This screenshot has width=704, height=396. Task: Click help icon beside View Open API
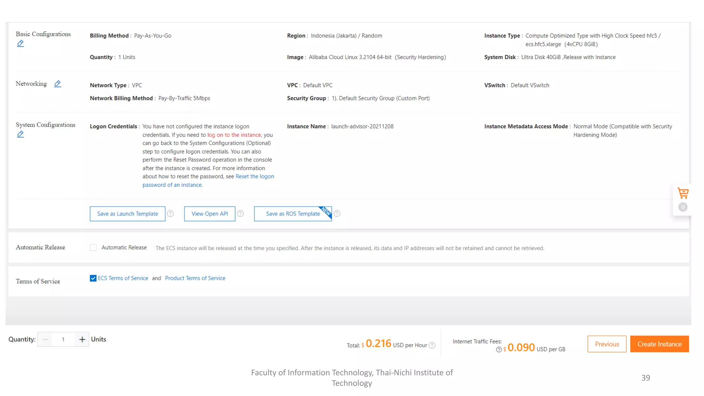pos(240,213)
